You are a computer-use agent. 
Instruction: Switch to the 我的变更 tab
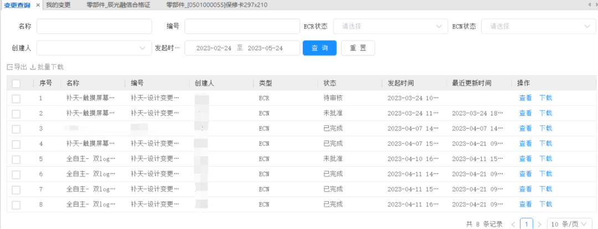pyautogui.click(x=58, y=4)
